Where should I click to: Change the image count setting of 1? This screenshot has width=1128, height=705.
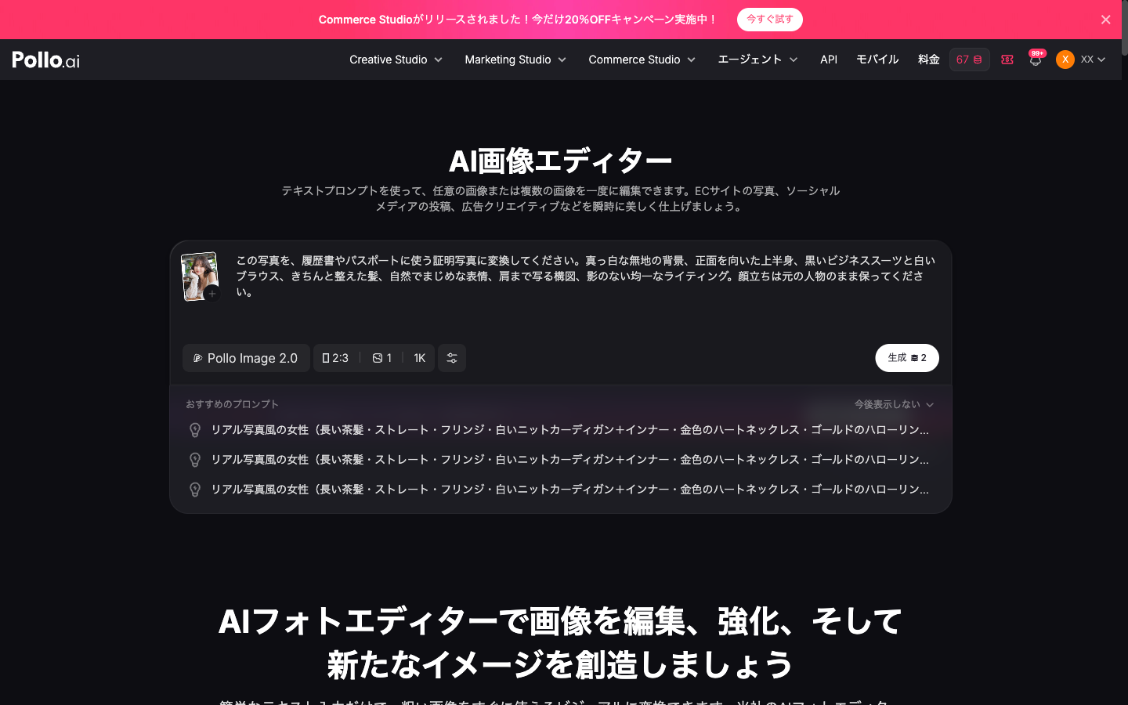382,358
